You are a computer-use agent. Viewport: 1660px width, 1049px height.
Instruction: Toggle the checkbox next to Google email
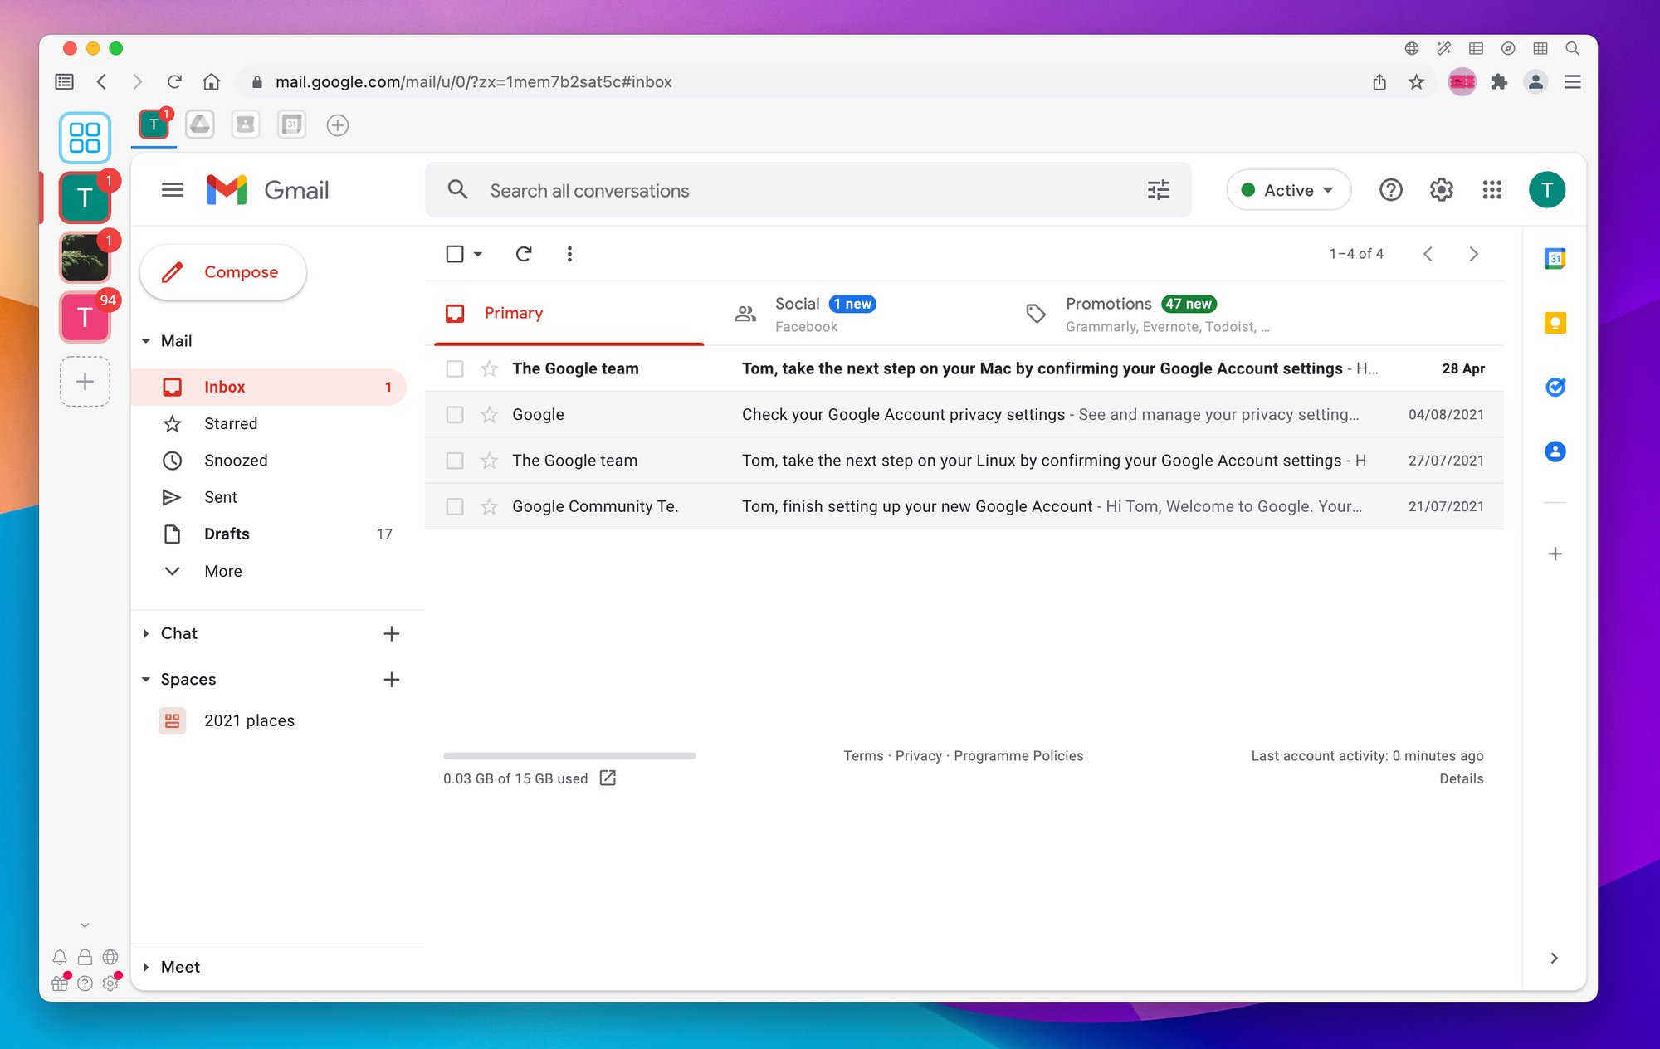point(456,414)
